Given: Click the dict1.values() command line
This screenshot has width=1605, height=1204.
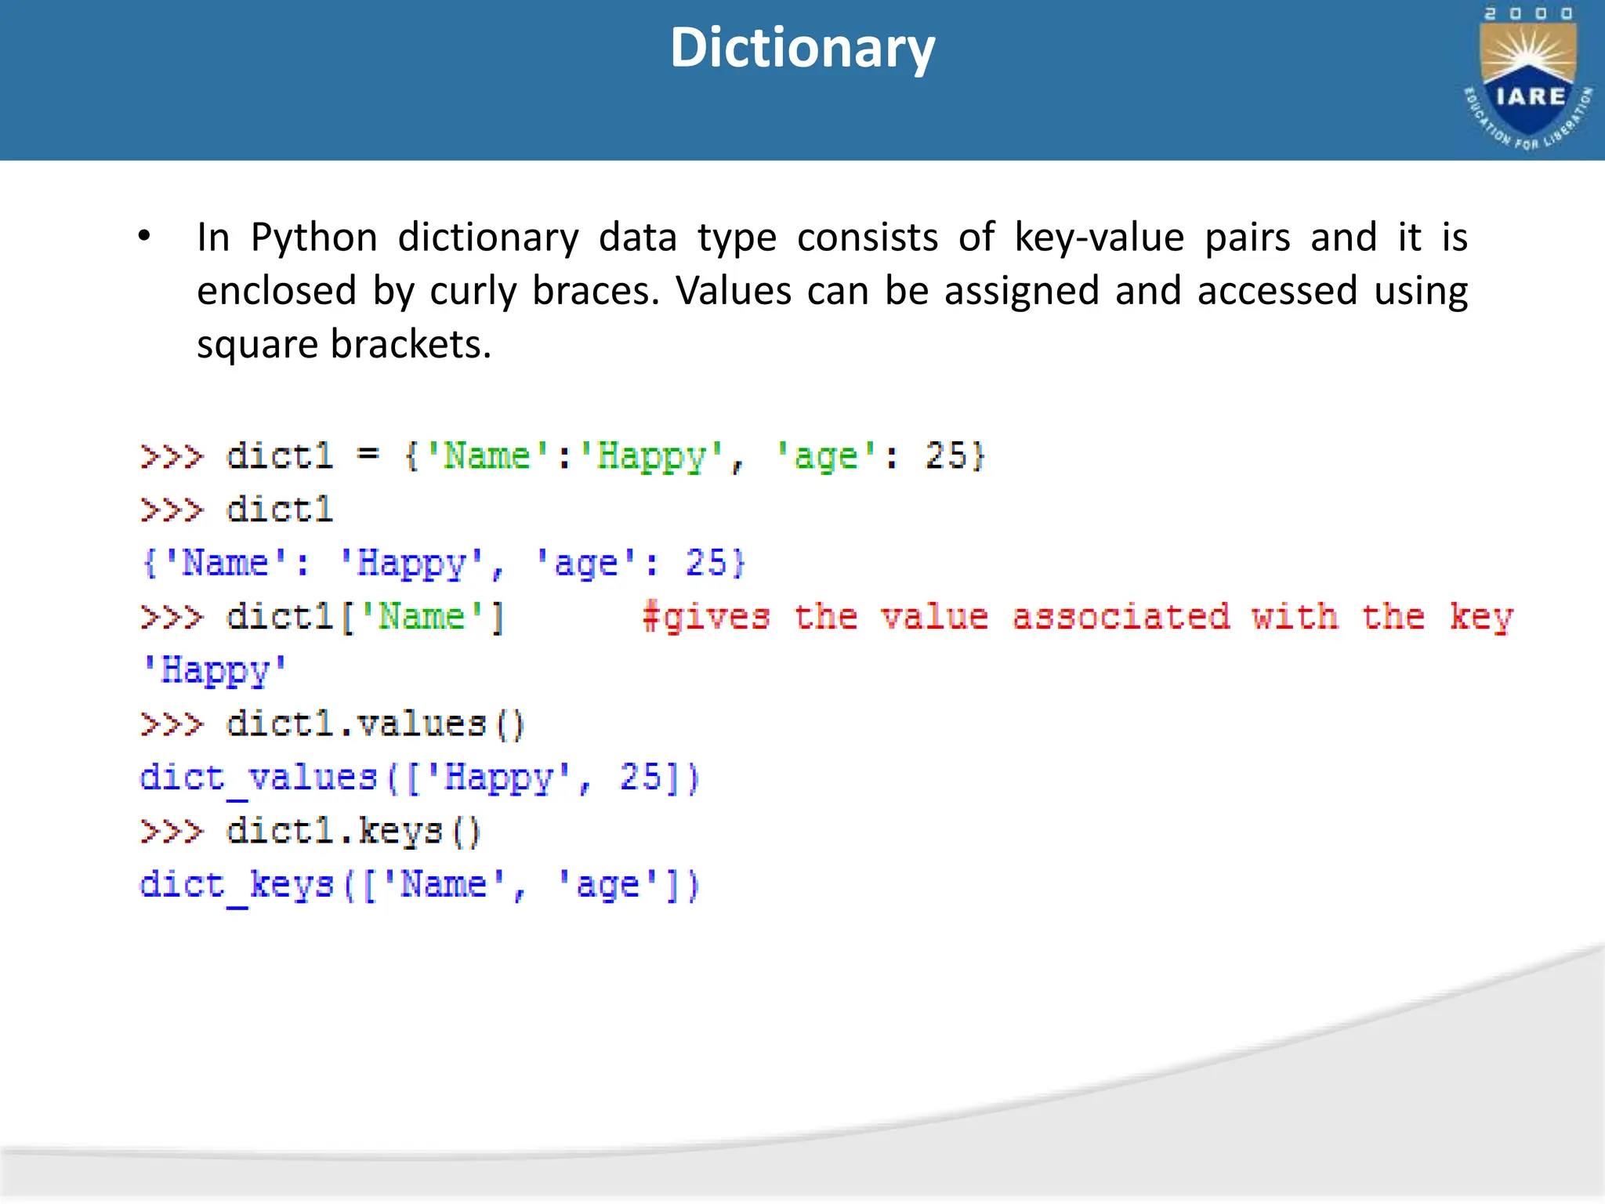Looking at the screenshot, I should (332, 724).
